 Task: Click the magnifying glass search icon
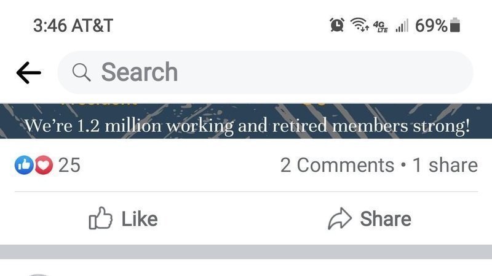point(81,72)
